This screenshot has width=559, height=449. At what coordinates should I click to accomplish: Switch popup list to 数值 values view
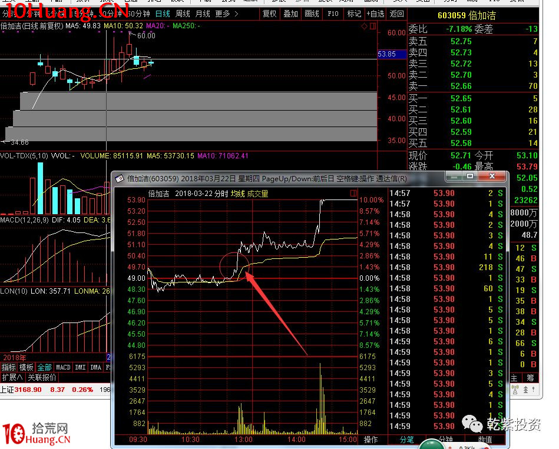coord(485,440)
